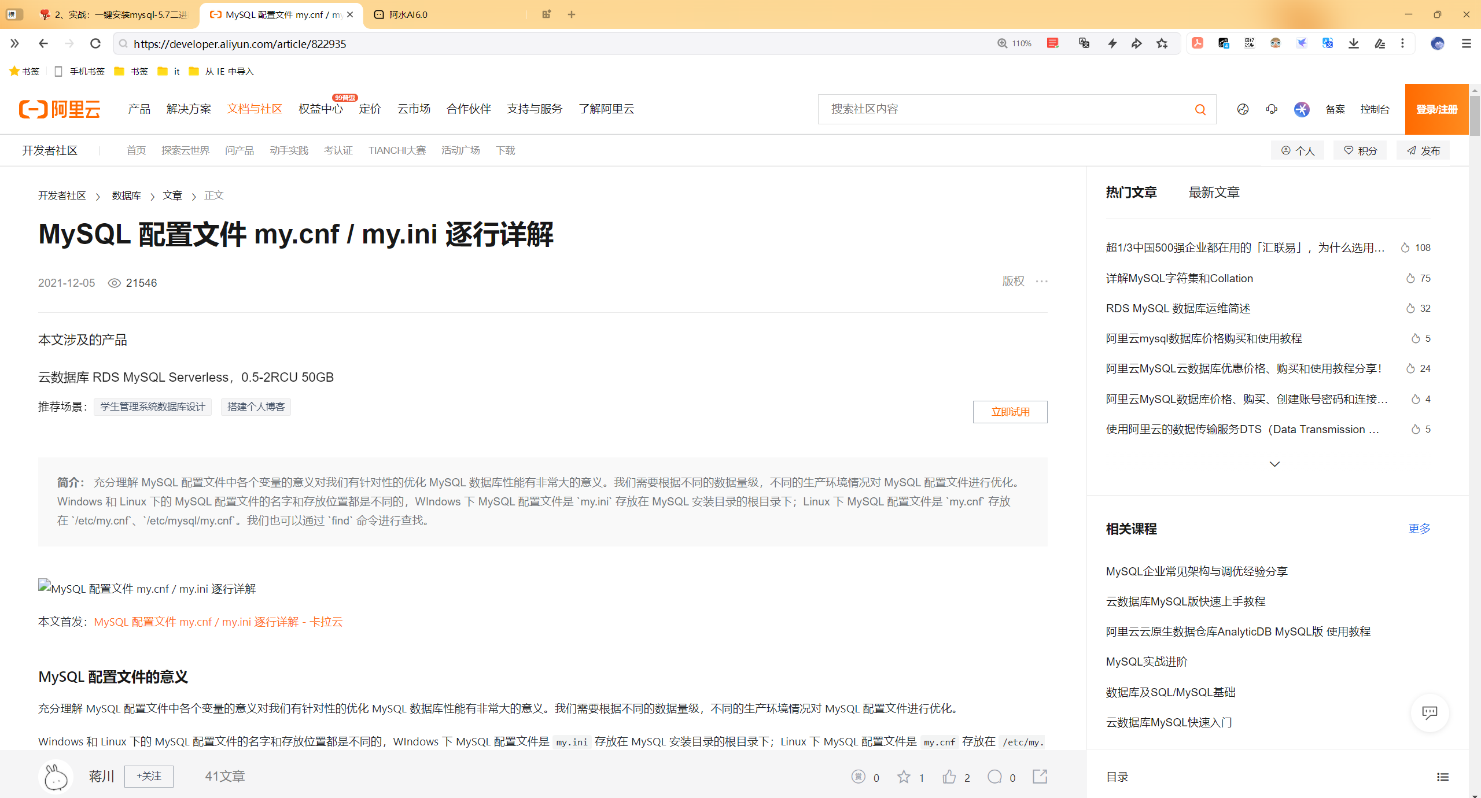This screenshot has width=1481, height=798.
Task: Open RDS MySQL 数据库运维简述 article
Action: [1178, 308]
